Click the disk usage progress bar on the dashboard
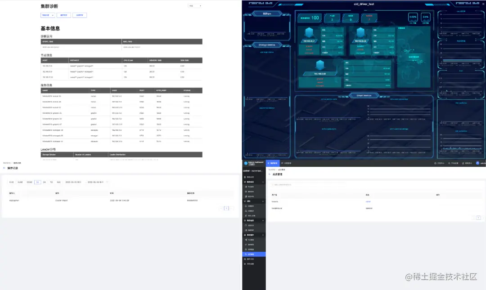The image size is (486, 290). coord(426,18)
